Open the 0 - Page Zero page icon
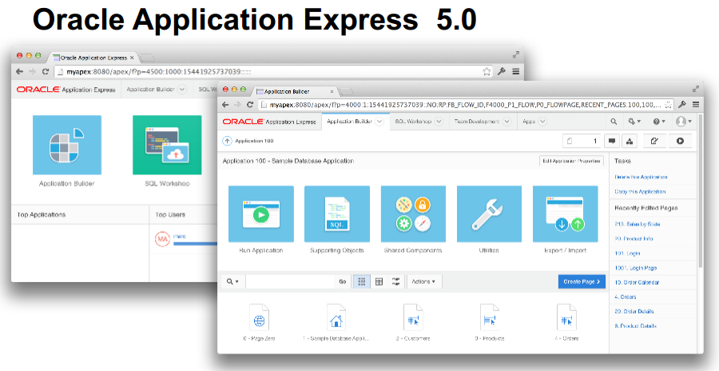This screenshot has height=371, width=719. pos(260,317)
